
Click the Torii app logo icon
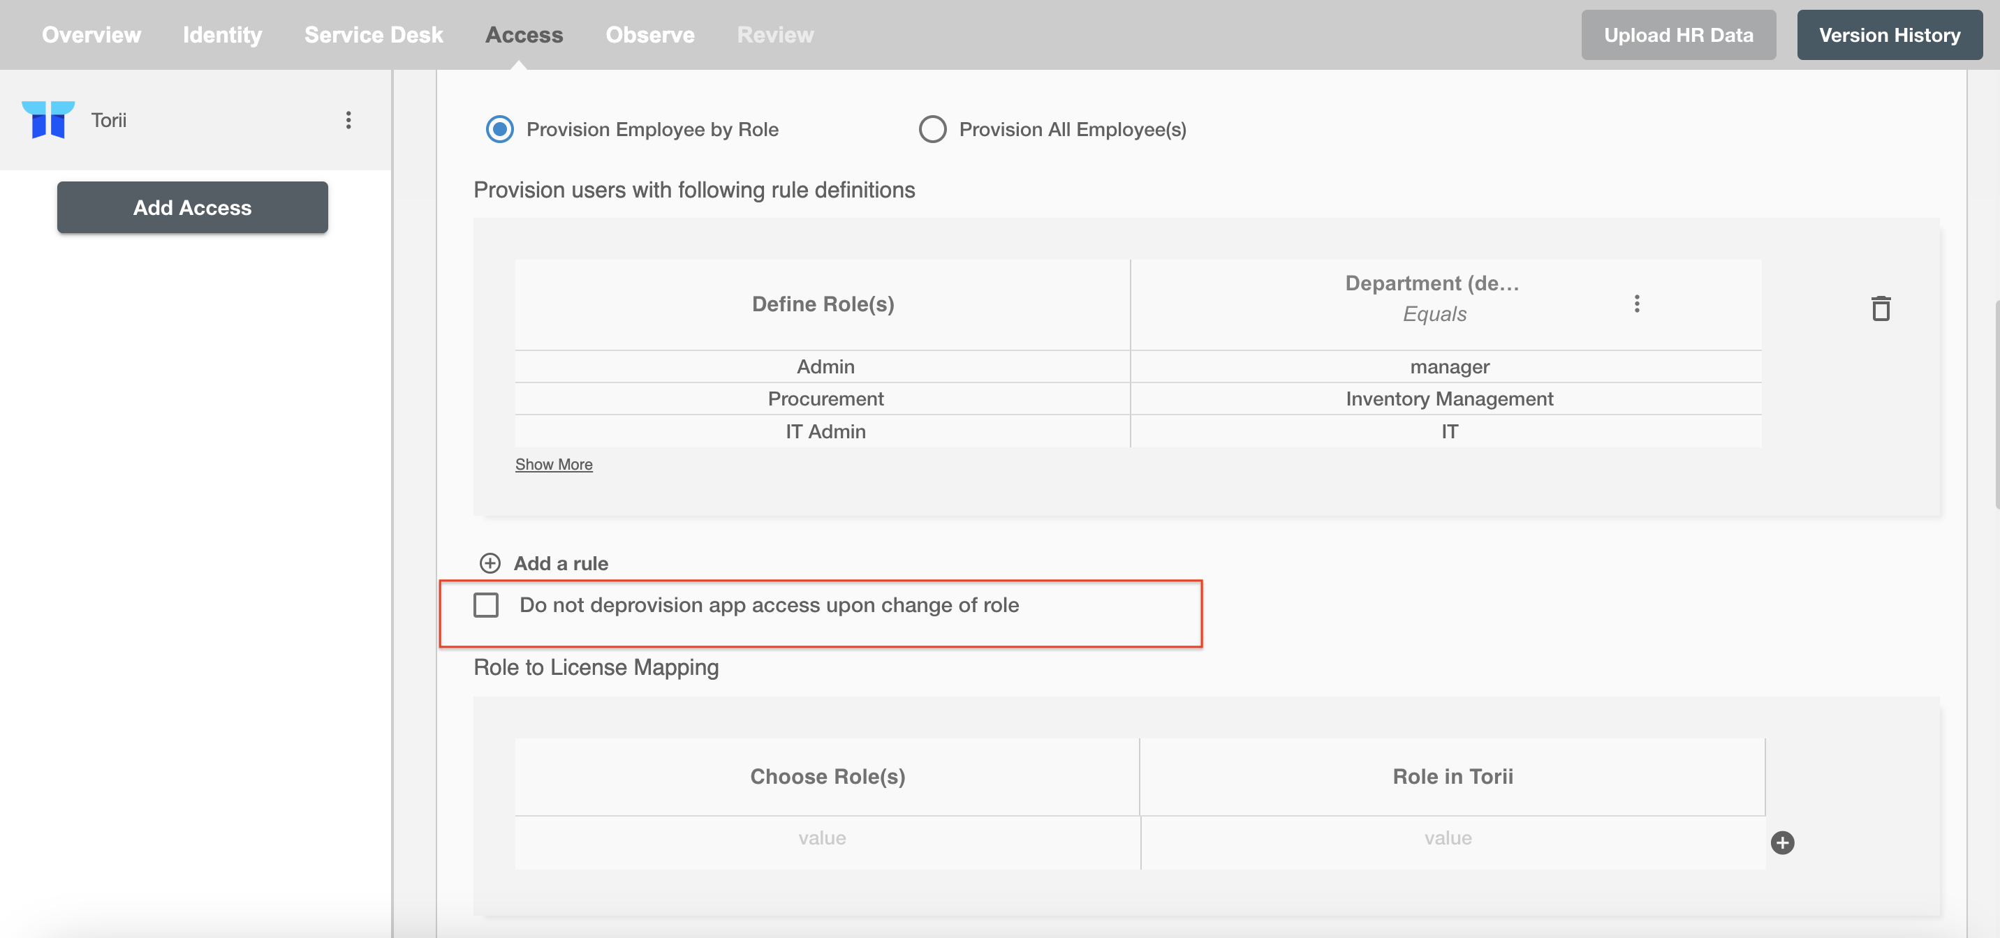coord(48,119)
